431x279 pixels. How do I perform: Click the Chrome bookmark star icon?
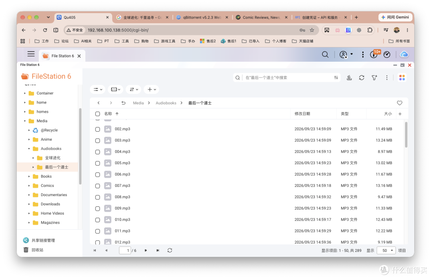(312, 30)
